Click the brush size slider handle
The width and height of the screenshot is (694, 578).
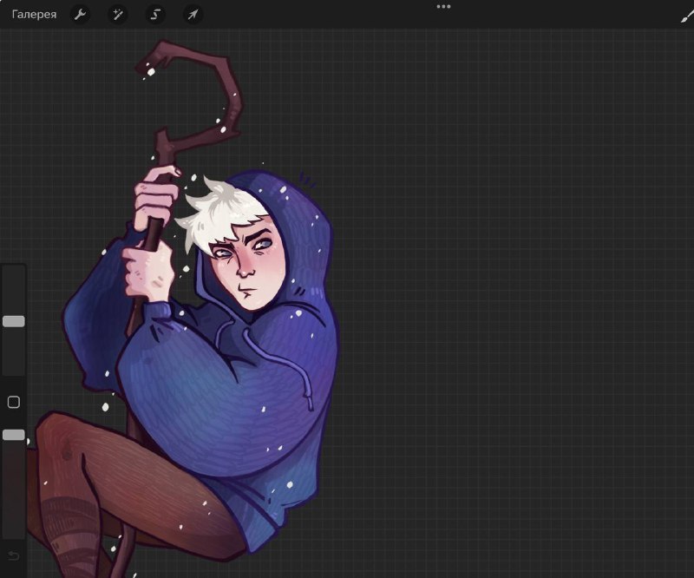coord(14,321)
